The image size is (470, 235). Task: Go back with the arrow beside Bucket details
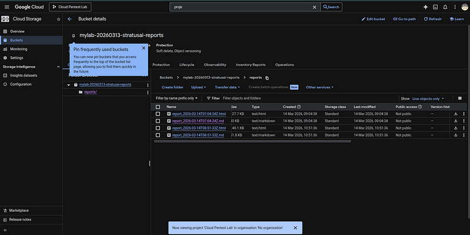69,19
